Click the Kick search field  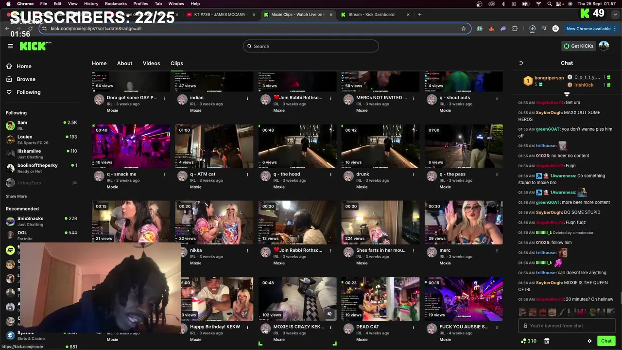[311, 46]
